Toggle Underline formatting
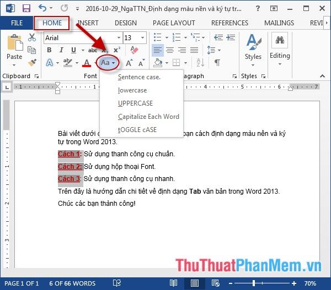 click(x=73, y=50)
